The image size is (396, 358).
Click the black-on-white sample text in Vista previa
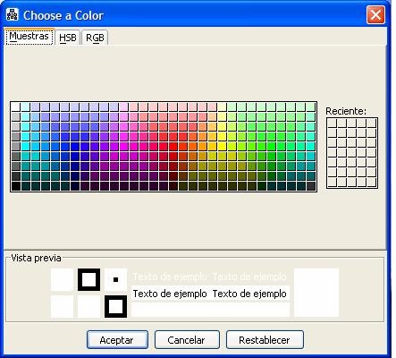[209, 294]
